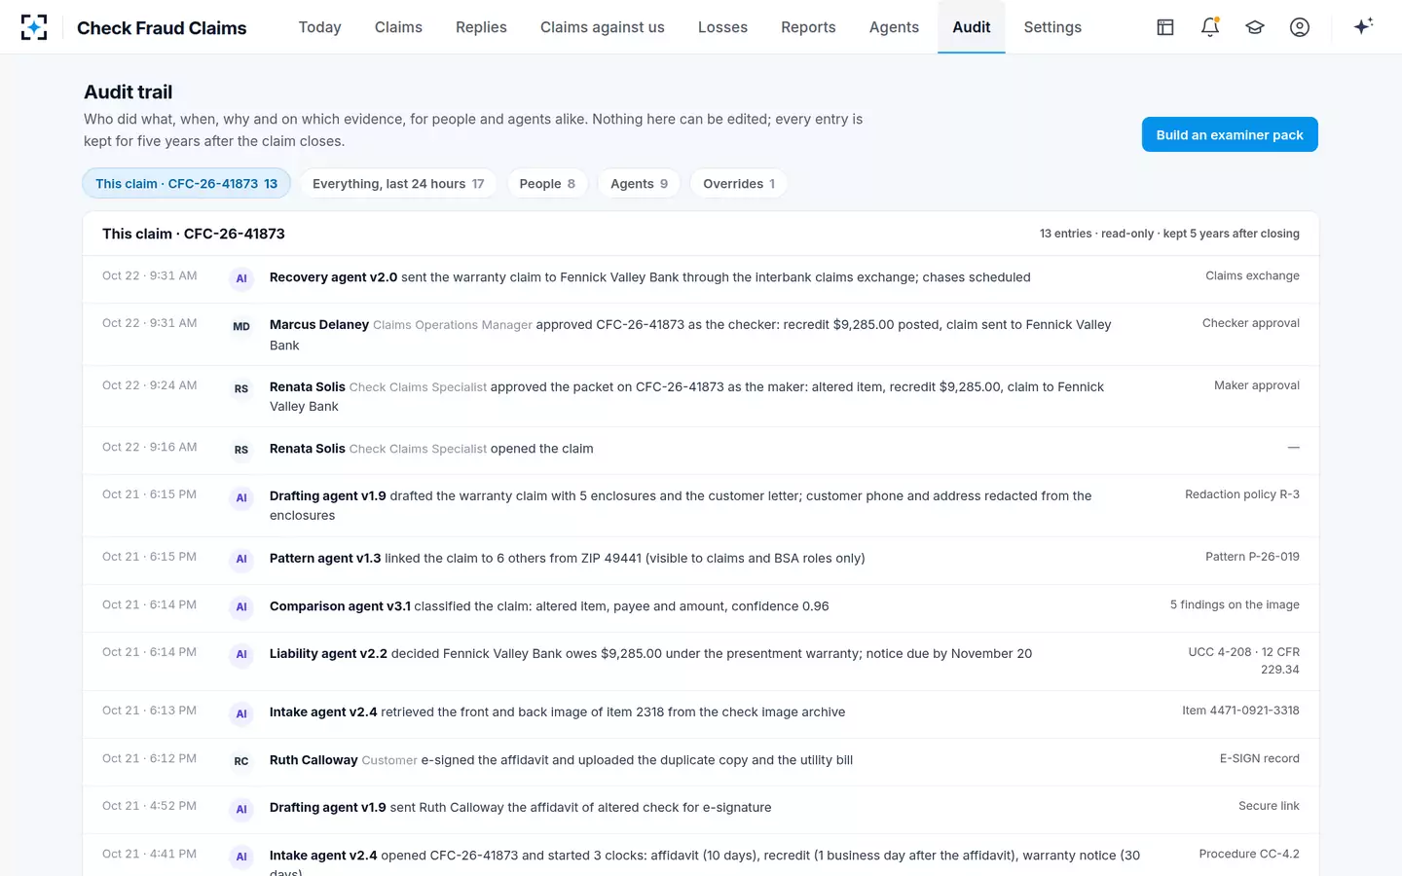
Task: Switch to the Claims tab
Action: pos(398,27)
